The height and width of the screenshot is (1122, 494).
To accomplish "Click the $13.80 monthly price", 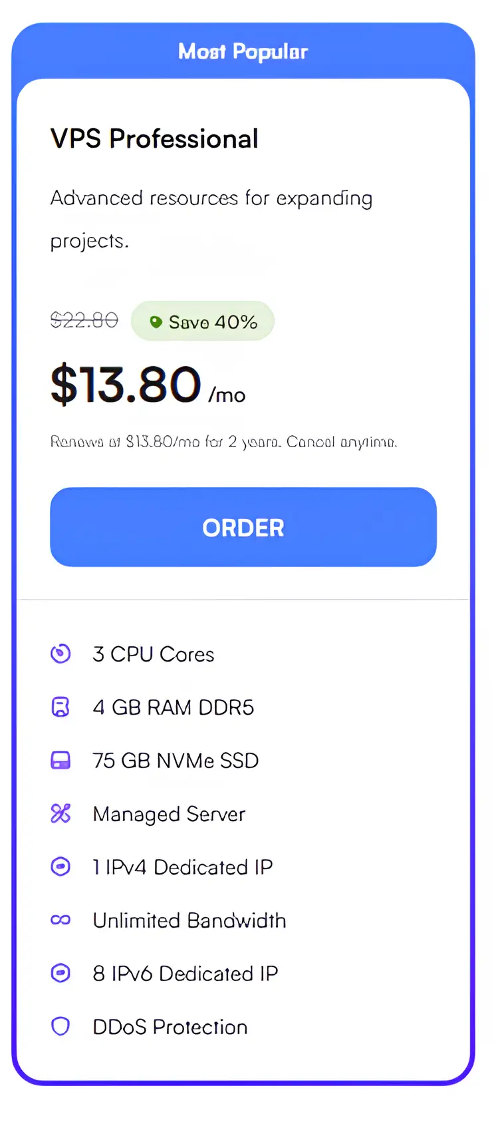I will tap(126, 385).
